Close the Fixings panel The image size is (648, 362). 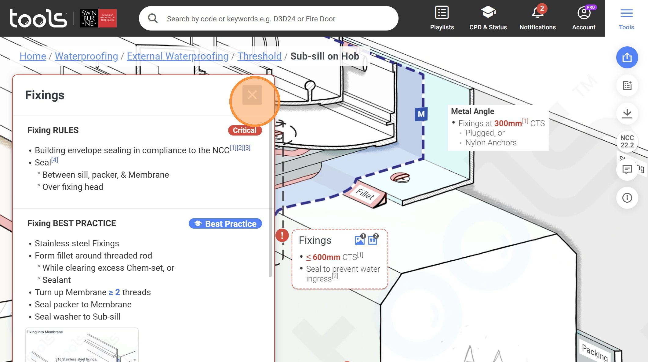(252, 95)
